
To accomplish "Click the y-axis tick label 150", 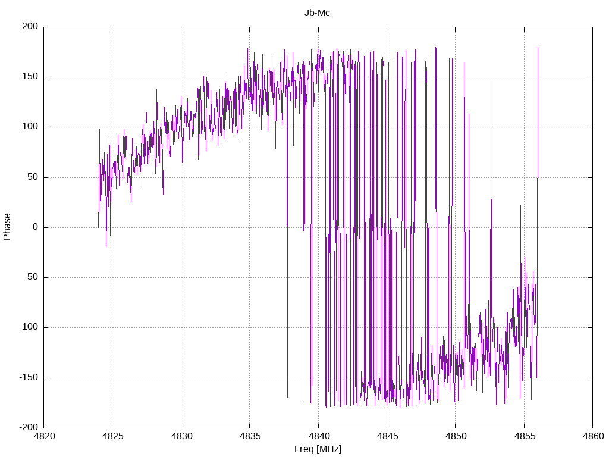I will point(30,77).
